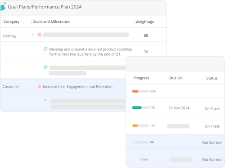This screenshot has height=168, width=225.
Task: Click the green 1/2 progress bar
Action: [x=140, y=108]
